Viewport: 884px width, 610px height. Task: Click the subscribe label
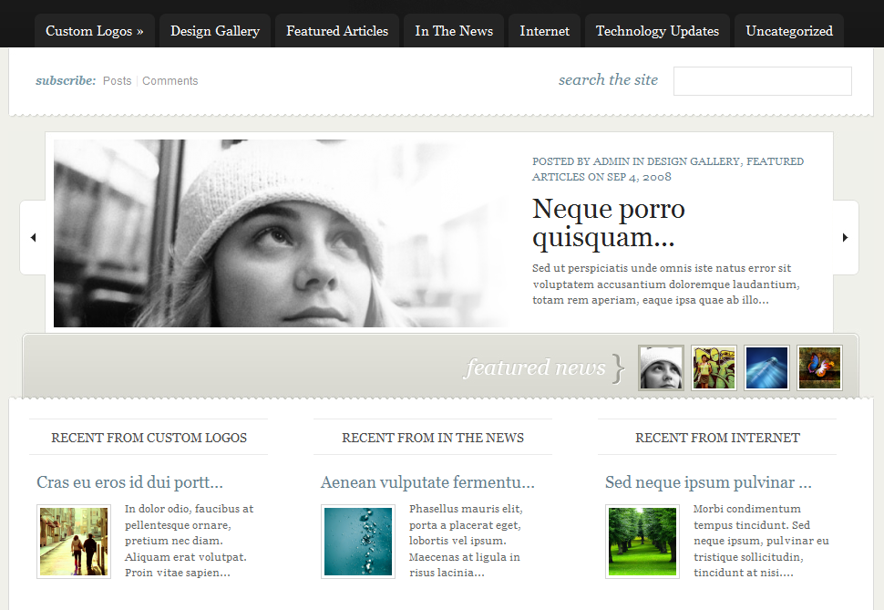[66, 80]
